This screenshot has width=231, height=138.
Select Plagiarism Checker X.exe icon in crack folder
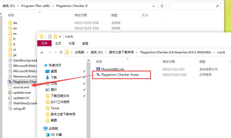[x=98, y=74]
